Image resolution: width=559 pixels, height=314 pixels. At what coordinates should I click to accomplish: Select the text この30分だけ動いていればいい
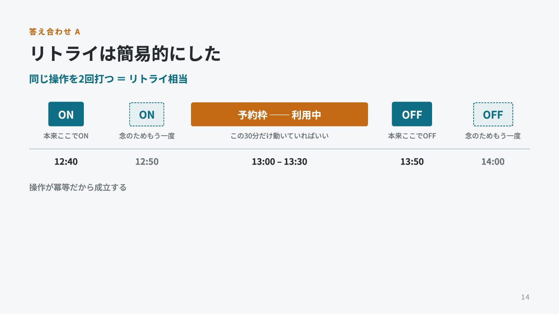(279, 136)
